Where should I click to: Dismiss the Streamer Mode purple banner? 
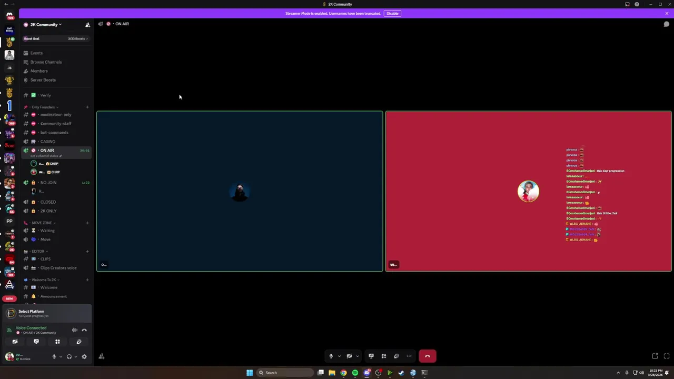point(667,13)
